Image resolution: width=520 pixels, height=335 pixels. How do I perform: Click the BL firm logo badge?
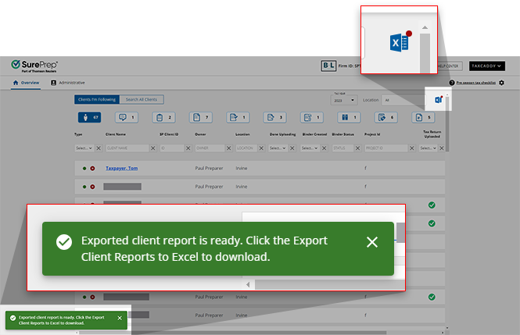[328, 66]
